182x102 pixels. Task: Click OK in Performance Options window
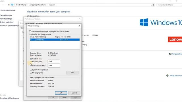coord(53,98)
